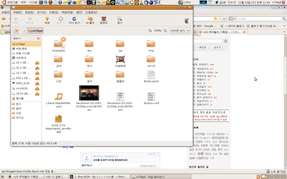Open Search (찾기) in the file browser
Image resolution: width=287 pixels, height=179 pixels.
pos(119,20)
